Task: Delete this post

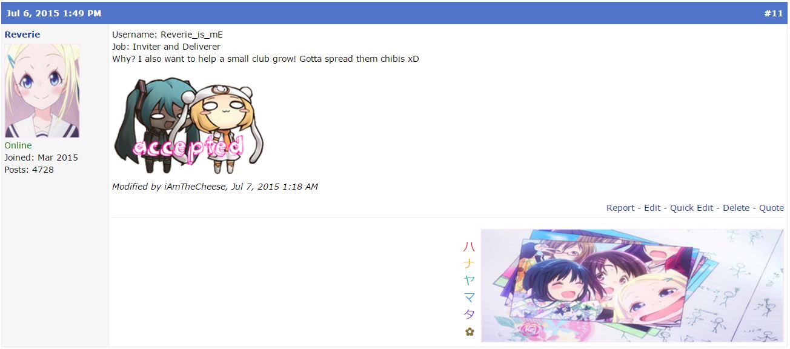Action: click(x=736, y=208)
